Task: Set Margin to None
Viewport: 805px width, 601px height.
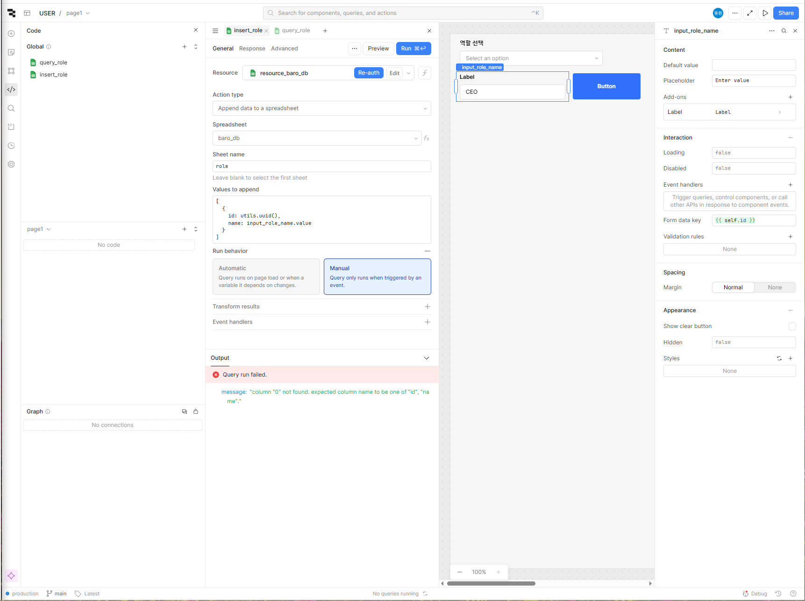Action: [x=775, y=287]
